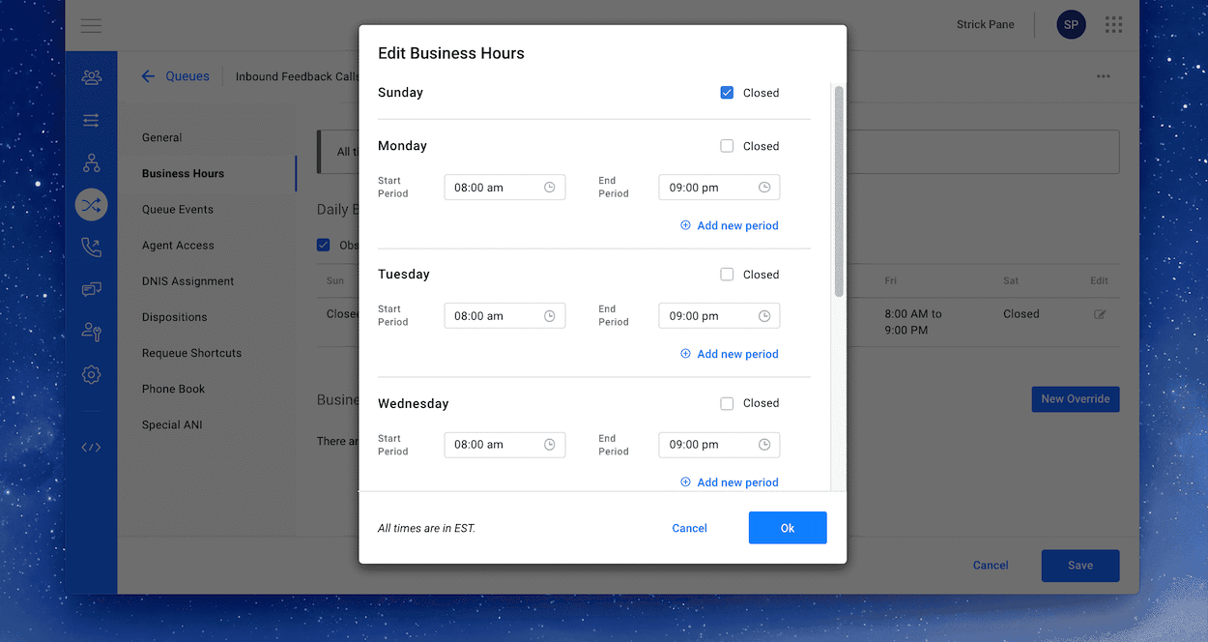Open the three-dot more options menu
Screen dimensions: 1208x642
(1104, 76)
